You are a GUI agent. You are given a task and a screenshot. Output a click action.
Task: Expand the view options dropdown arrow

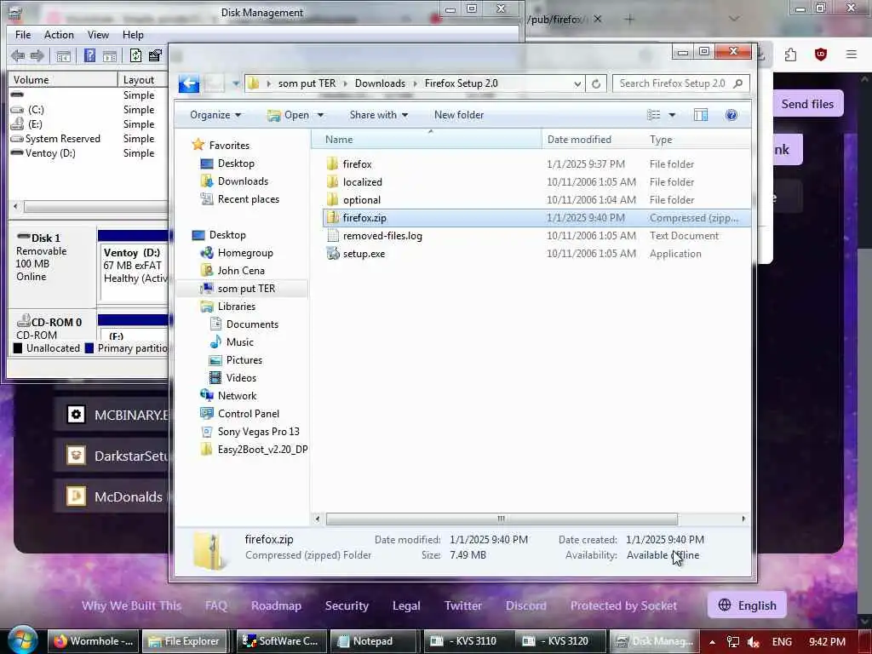672,115
